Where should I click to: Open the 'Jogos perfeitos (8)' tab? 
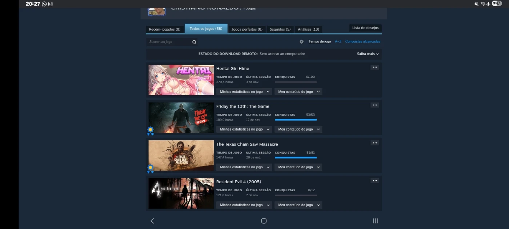point(247,29)
